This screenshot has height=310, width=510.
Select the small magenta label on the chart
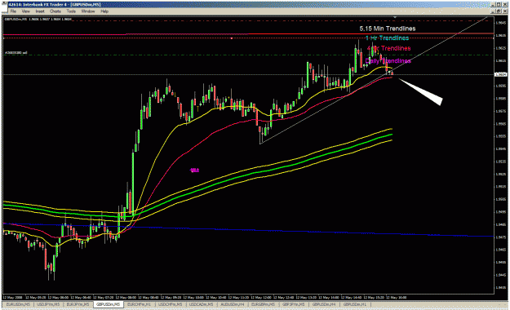(x=194, y=170)
